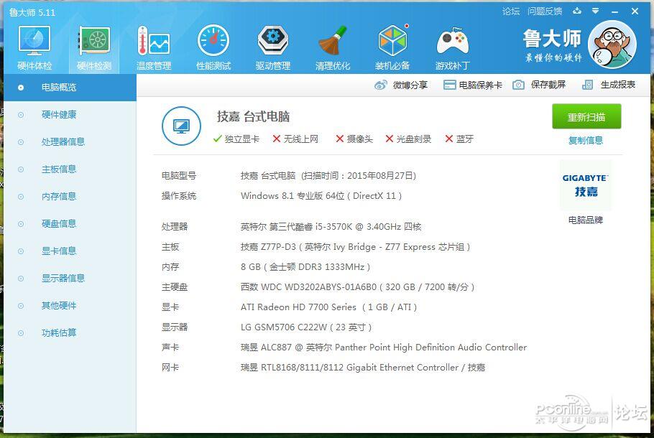Screen dimensions: 654x438
Task: Click the 独立显卡 checkmark status
Action: [236, 139]
